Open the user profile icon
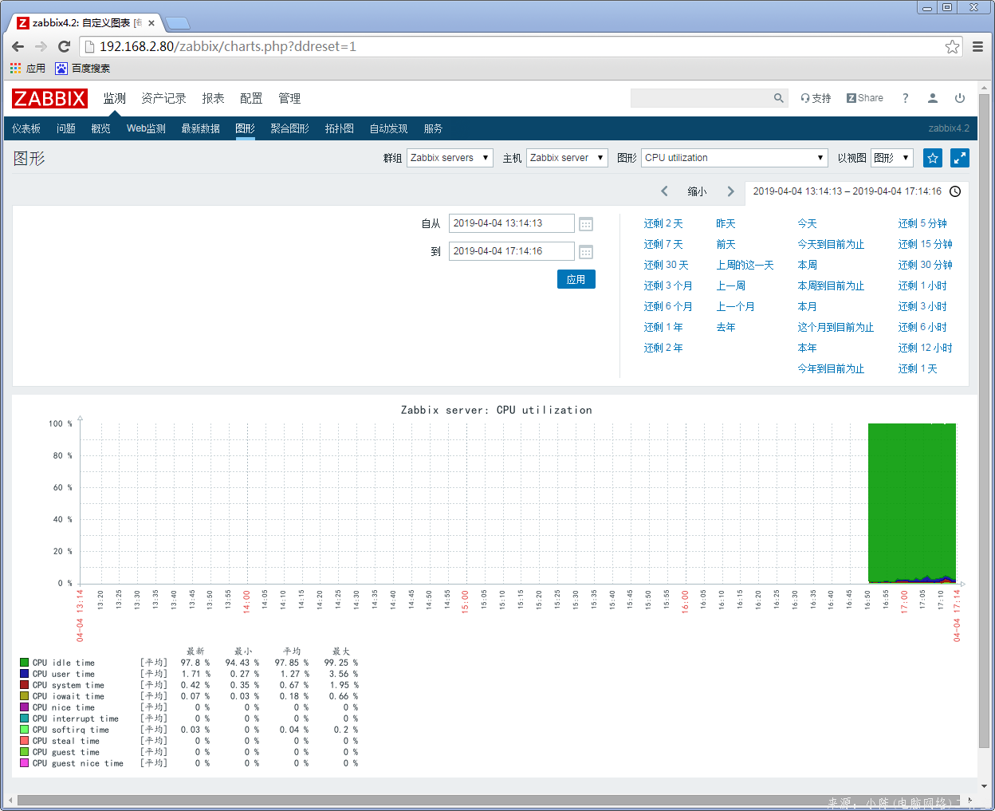The width and height of the screenshot is (995, 811). (932, 98)
